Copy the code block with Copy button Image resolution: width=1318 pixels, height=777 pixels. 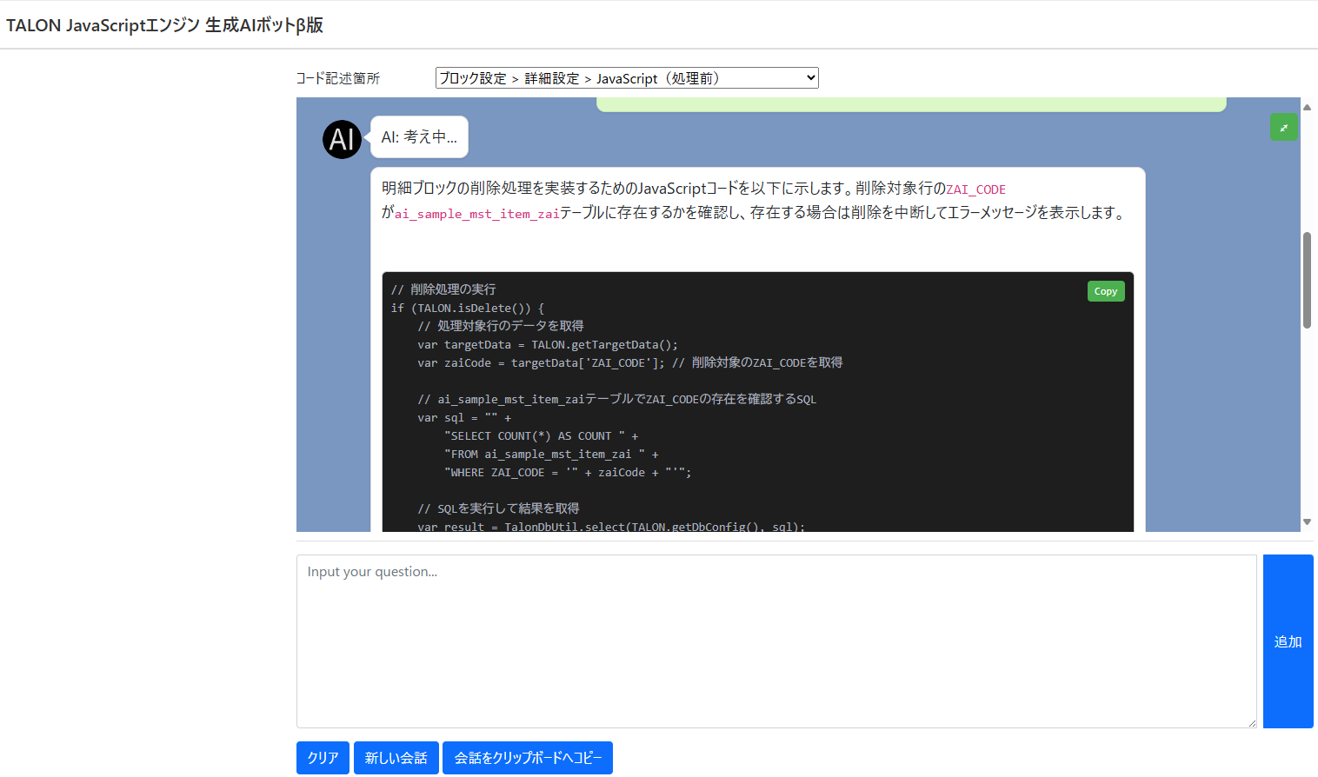coord(1105,291)
